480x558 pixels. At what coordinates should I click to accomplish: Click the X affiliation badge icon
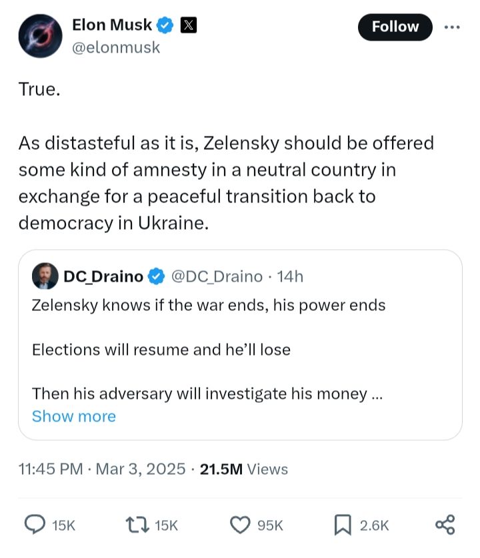189,25
